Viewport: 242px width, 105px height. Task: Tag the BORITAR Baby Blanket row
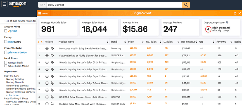tap(52, 97)
